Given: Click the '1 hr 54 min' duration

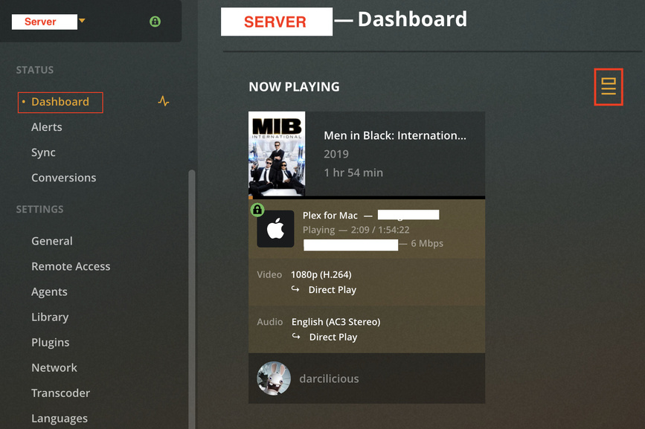Looking at the screenshot, I should (353, 172).
